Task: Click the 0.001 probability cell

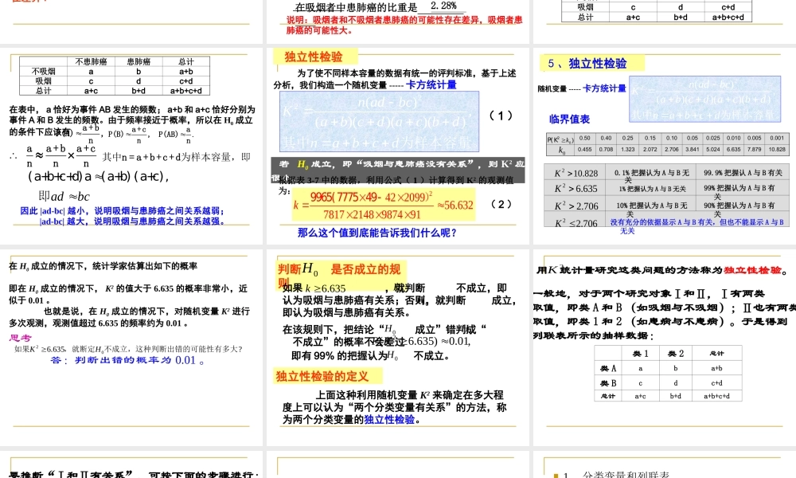Action: [x=777, y=138]
